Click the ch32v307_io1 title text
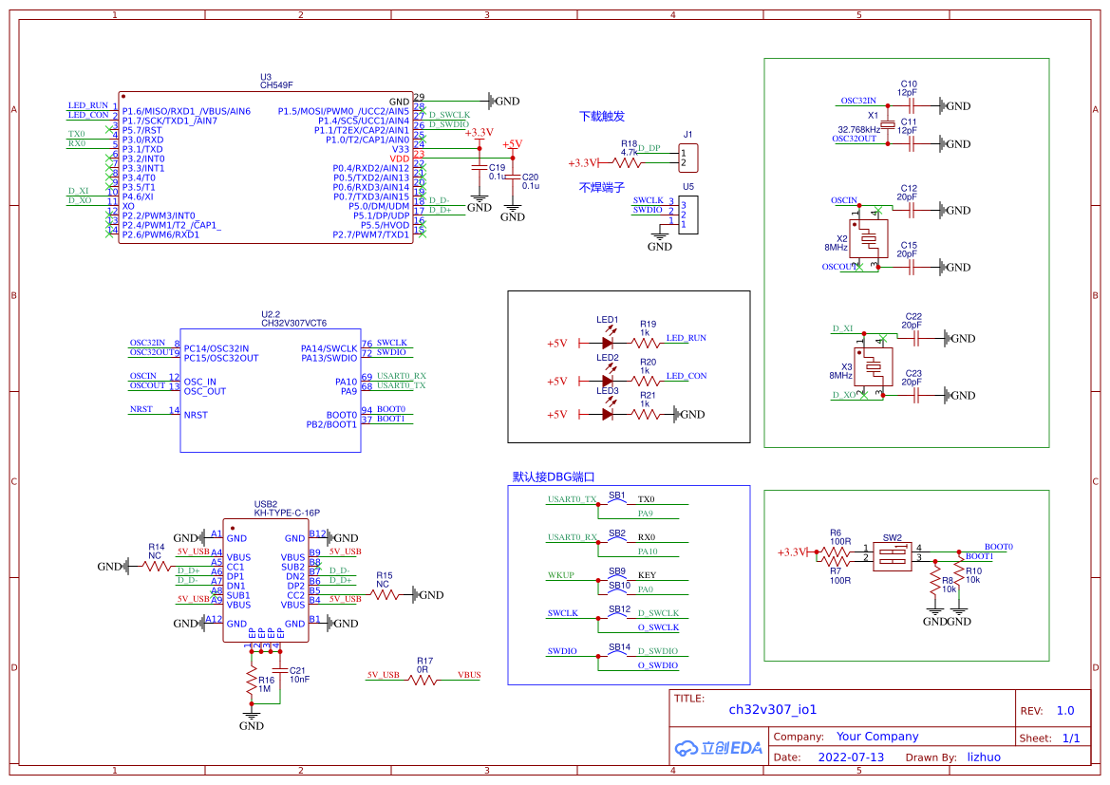The image size is (1110, 785). 772,709
